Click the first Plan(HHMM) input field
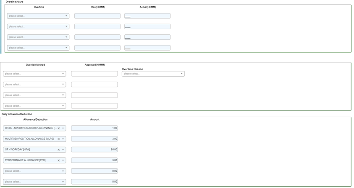 (97, 16)
